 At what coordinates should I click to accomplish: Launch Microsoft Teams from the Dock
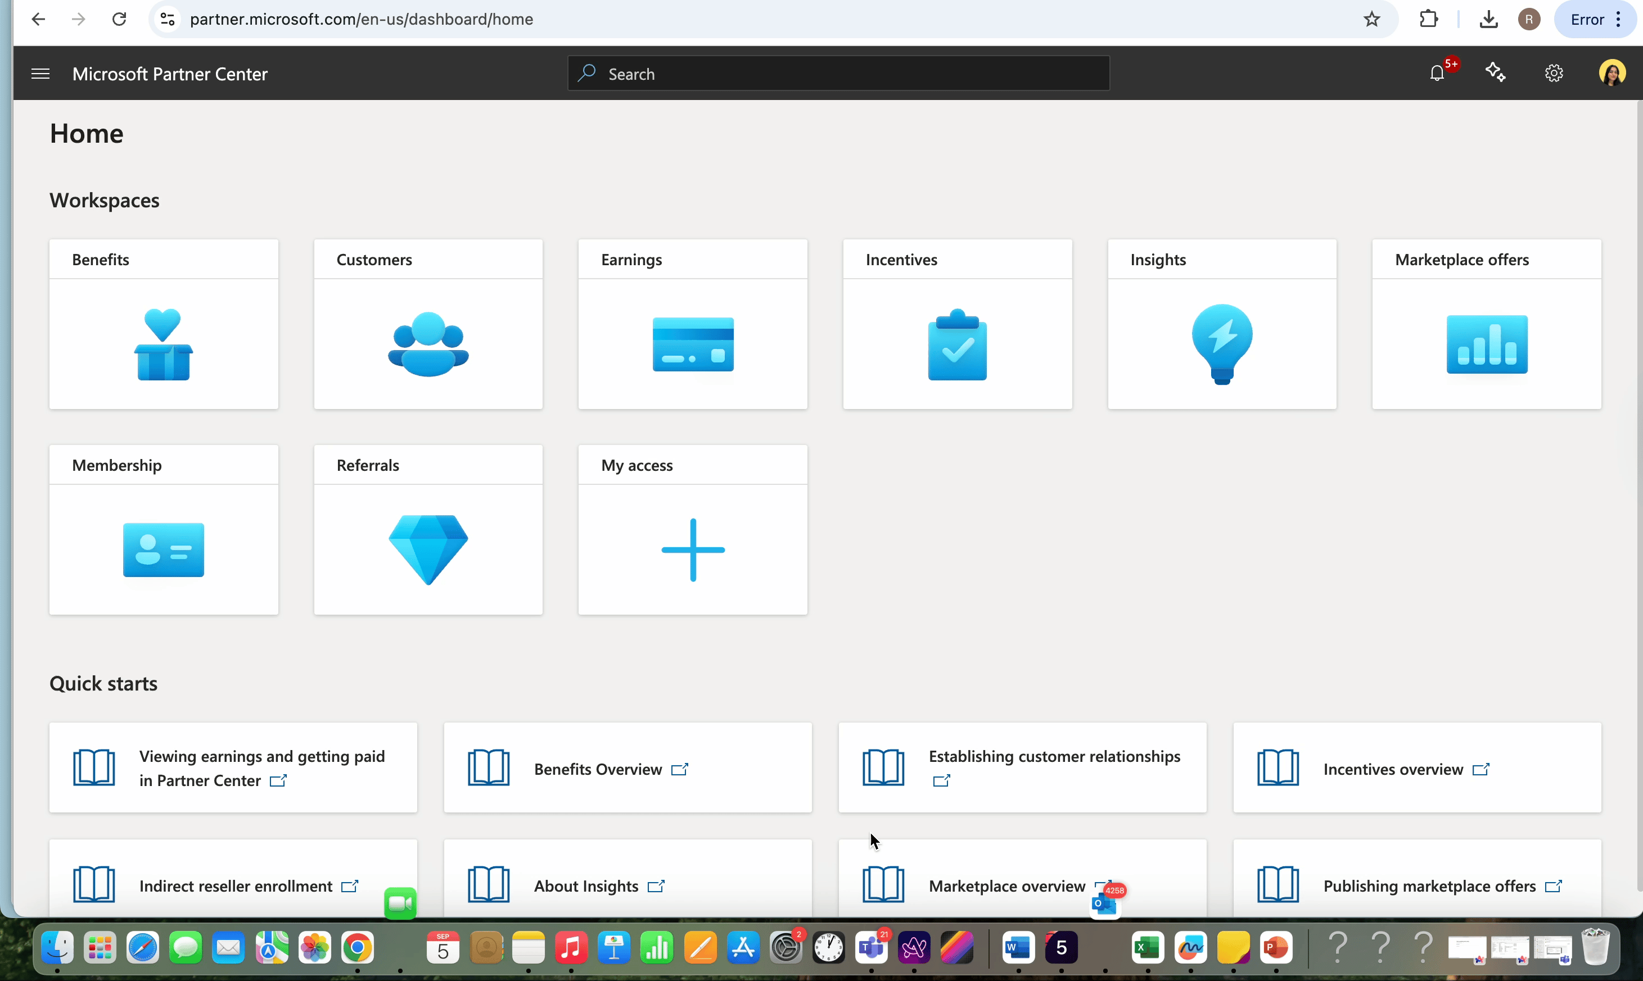point(871,948)
